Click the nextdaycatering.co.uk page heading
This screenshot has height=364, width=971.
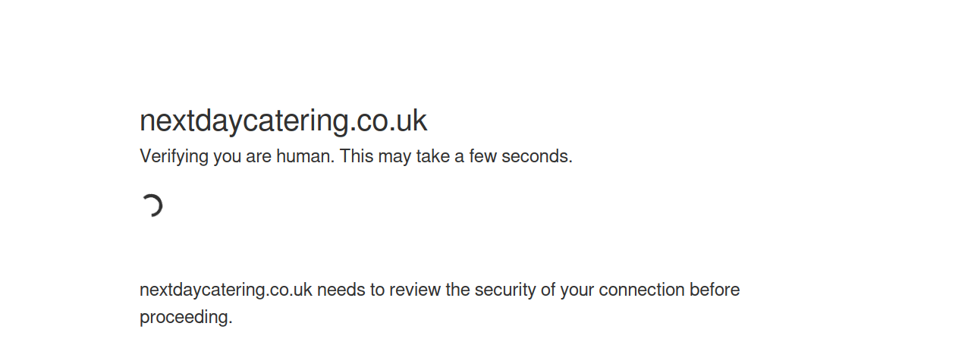tap(284, 121)
